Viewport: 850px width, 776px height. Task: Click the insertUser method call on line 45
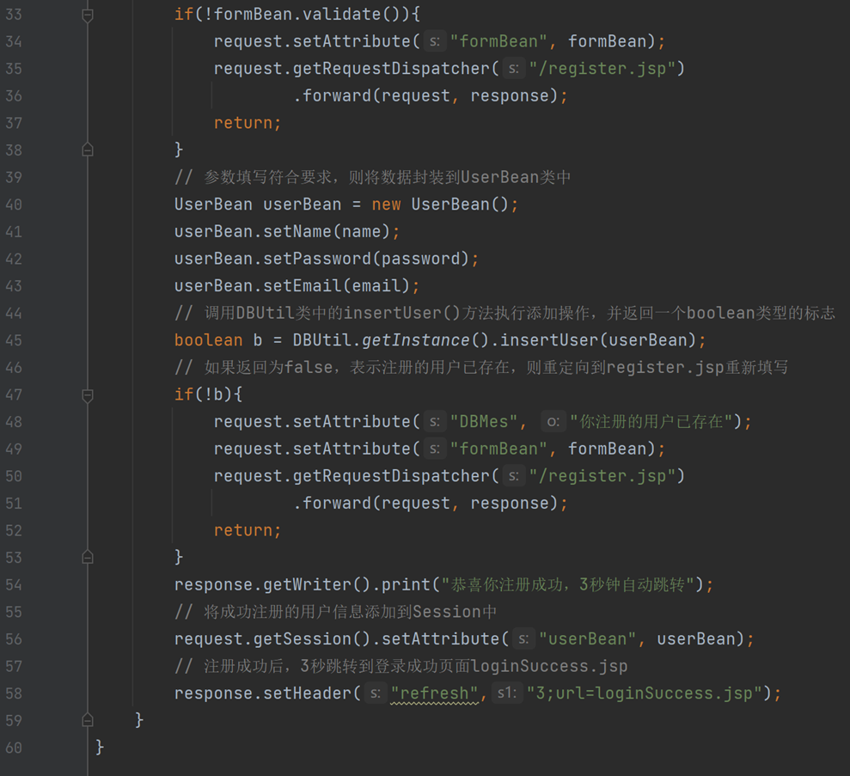548,340
